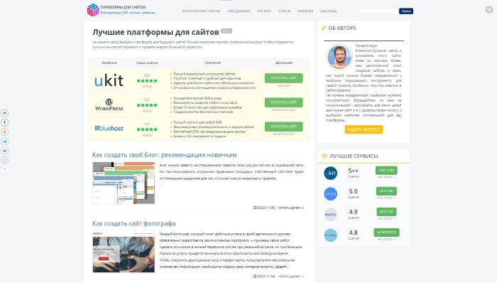Click the ukit five-star rating
Screen dimensions: 497x283
point(147,80)
